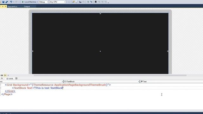Image resolution: width=203 pixels, height=114 pixels.
Task: Open the Any CPU platform dropdown
Action: point(57,2)
